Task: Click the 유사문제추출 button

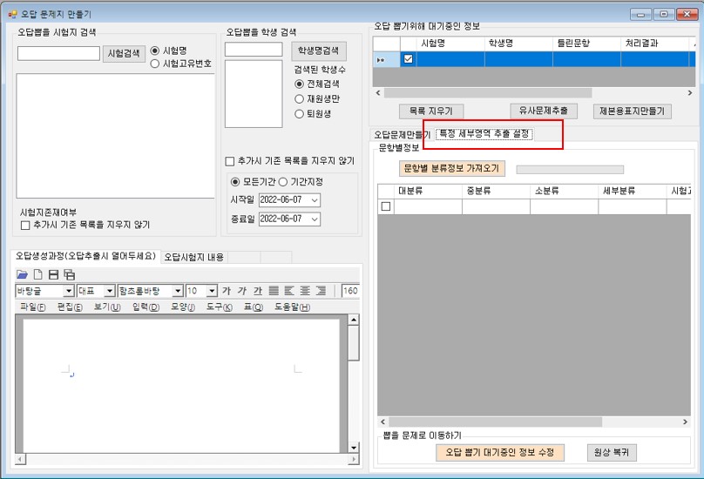Action: point(544,111)
